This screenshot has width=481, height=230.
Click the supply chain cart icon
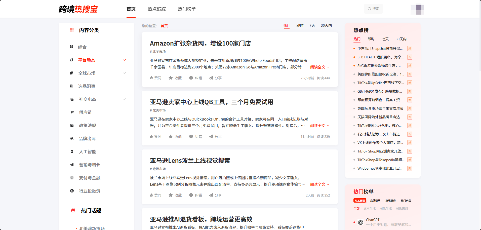[x=72, y=112]
